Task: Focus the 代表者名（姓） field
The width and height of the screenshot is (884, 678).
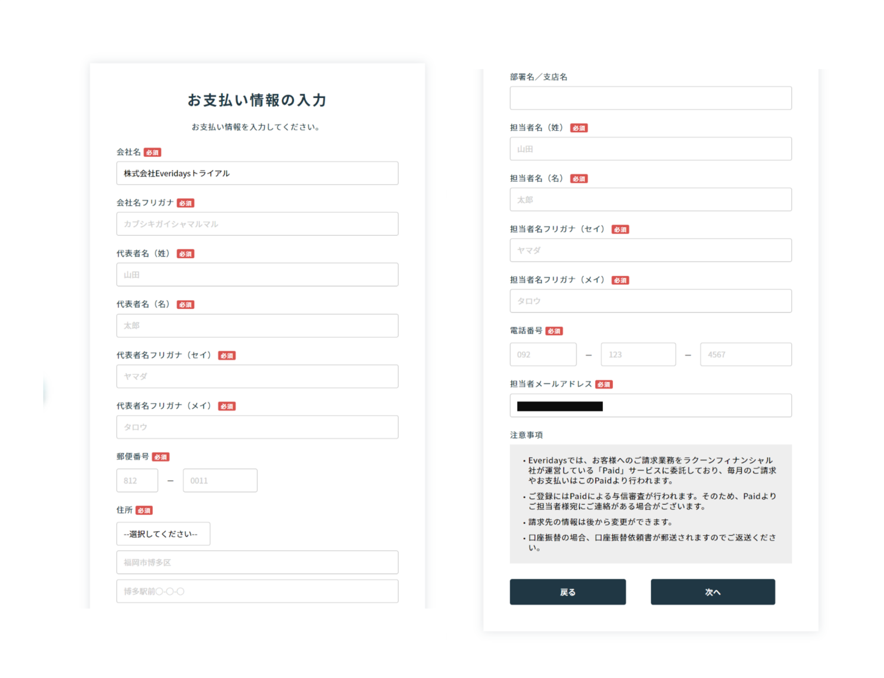Action: tap(257, 275)
